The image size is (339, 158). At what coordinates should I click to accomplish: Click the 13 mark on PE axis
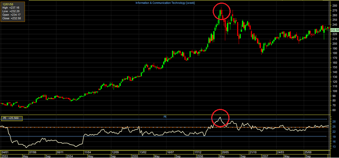pyautogui.click(x=333, y=147)
